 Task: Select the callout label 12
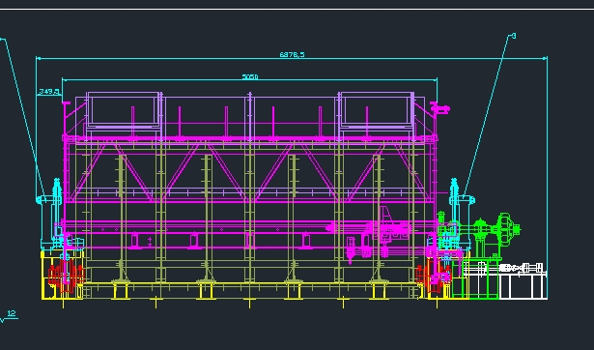coord(12,313)
